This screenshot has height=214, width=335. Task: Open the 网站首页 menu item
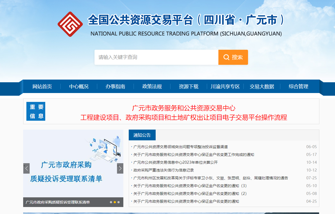click(x=42, y=86)
